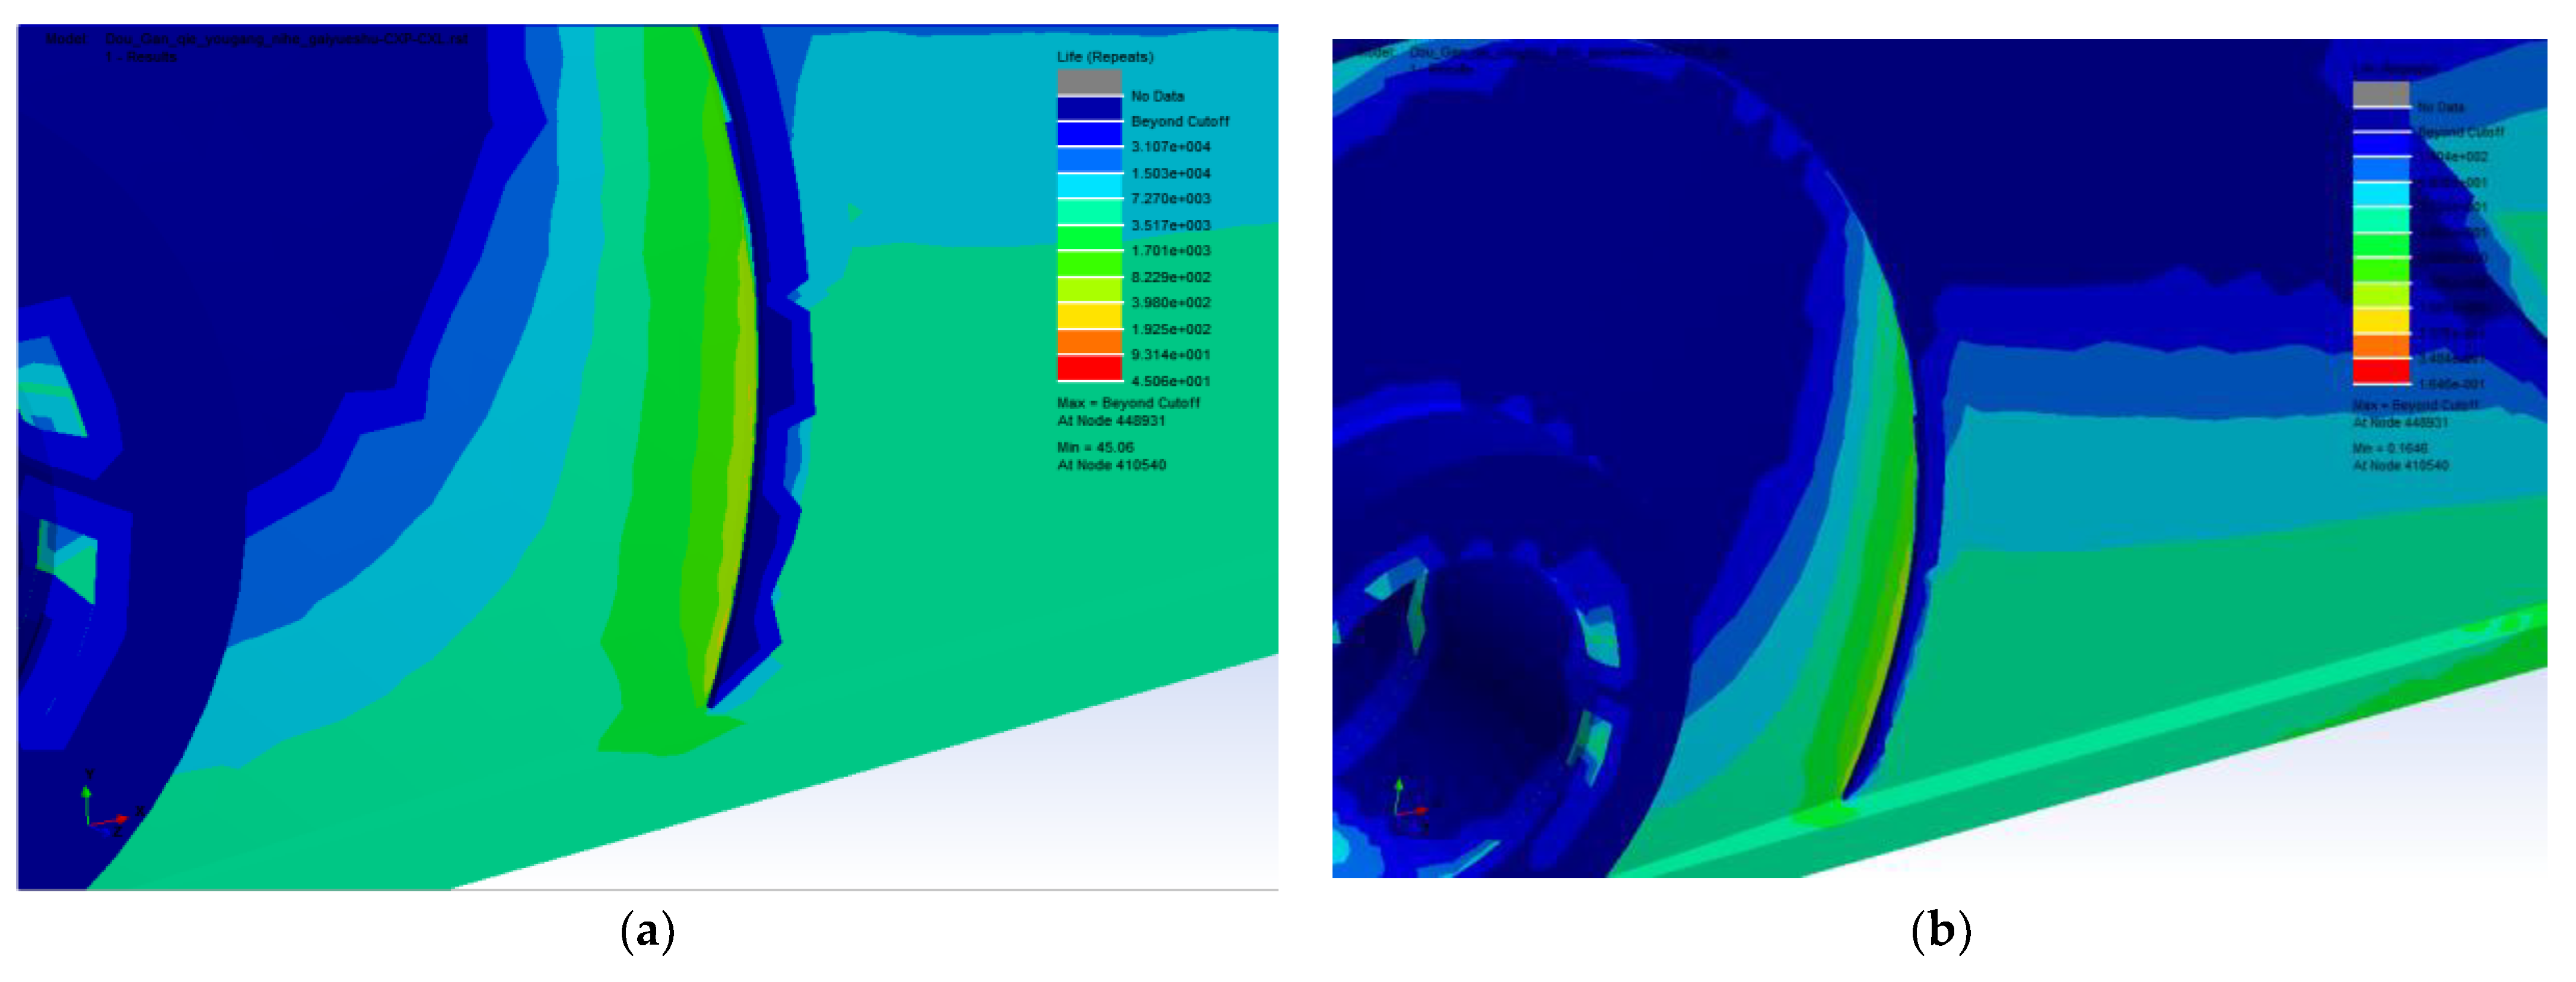Click the 4.506e+001 legend value
Viewport: 2576px width, 982px height.
tap(1170, 381)
